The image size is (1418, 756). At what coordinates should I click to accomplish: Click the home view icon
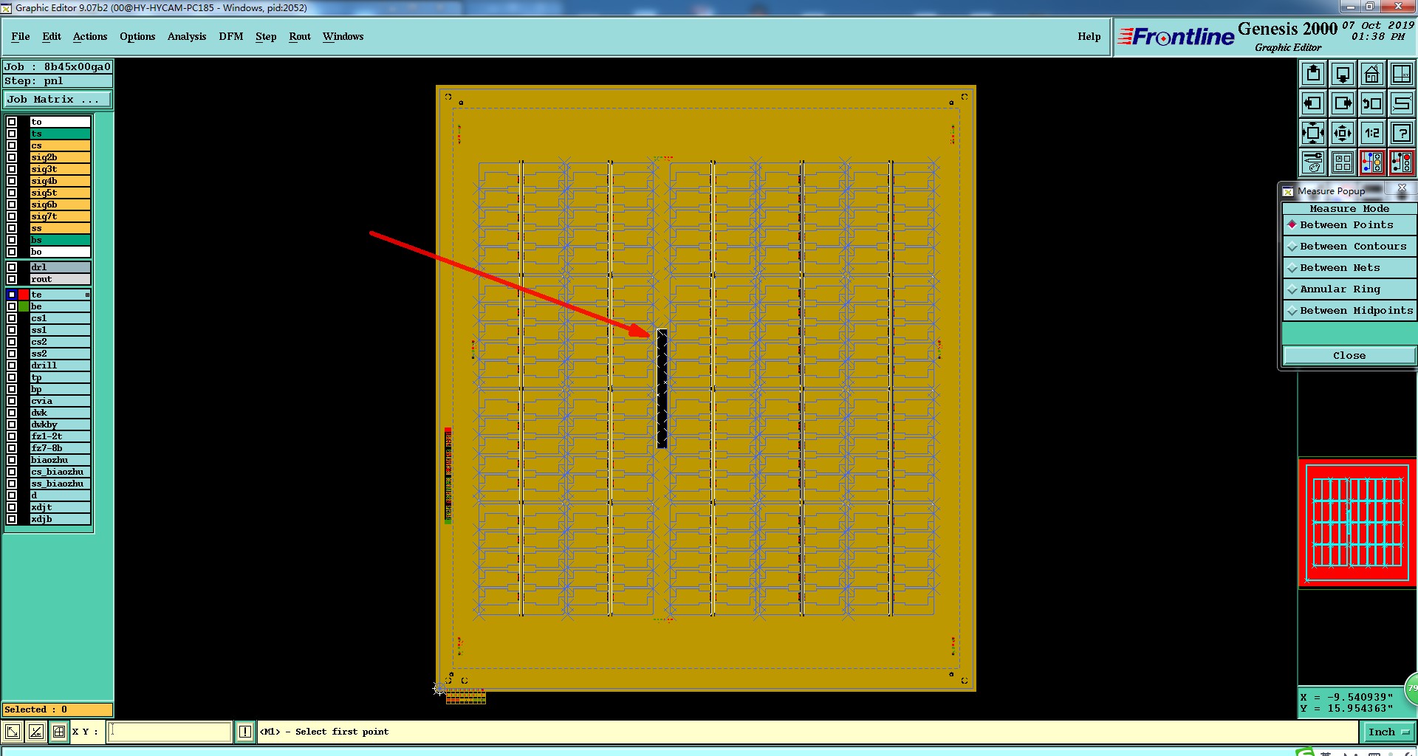(x=1372, y=74)
